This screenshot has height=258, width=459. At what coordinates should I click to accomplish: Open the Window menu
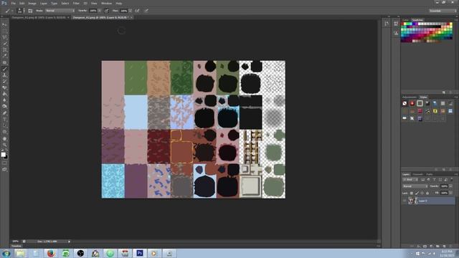pyautogui.click(x=106, y=4)
